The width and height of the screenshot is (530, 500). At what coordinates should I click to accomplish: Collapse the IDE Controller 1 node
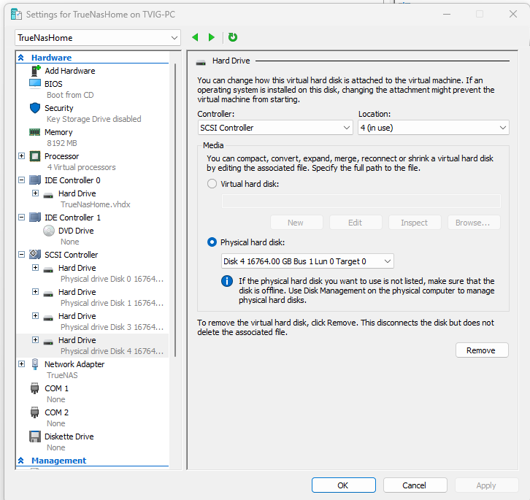click(22, 217)
